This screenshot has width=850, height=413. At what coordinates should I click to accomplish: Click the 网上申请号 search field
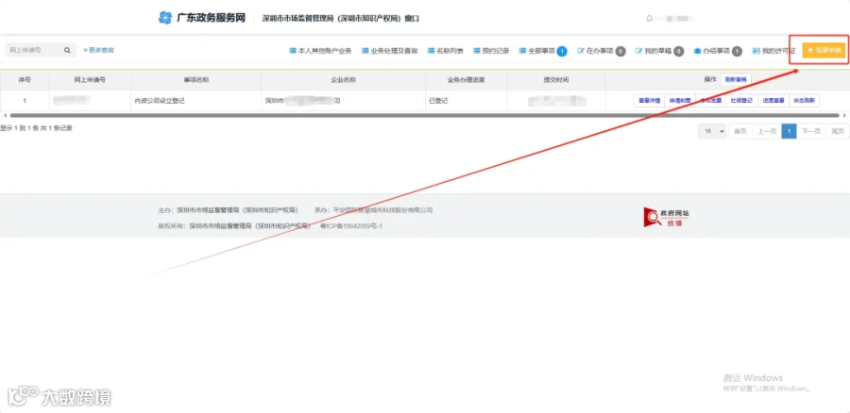[x=34, y=50]
